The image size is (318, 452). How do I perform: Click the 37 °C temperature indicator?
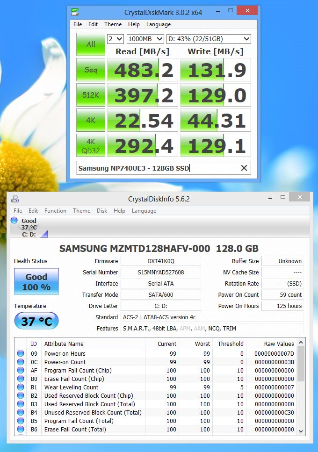pos(36,321)
